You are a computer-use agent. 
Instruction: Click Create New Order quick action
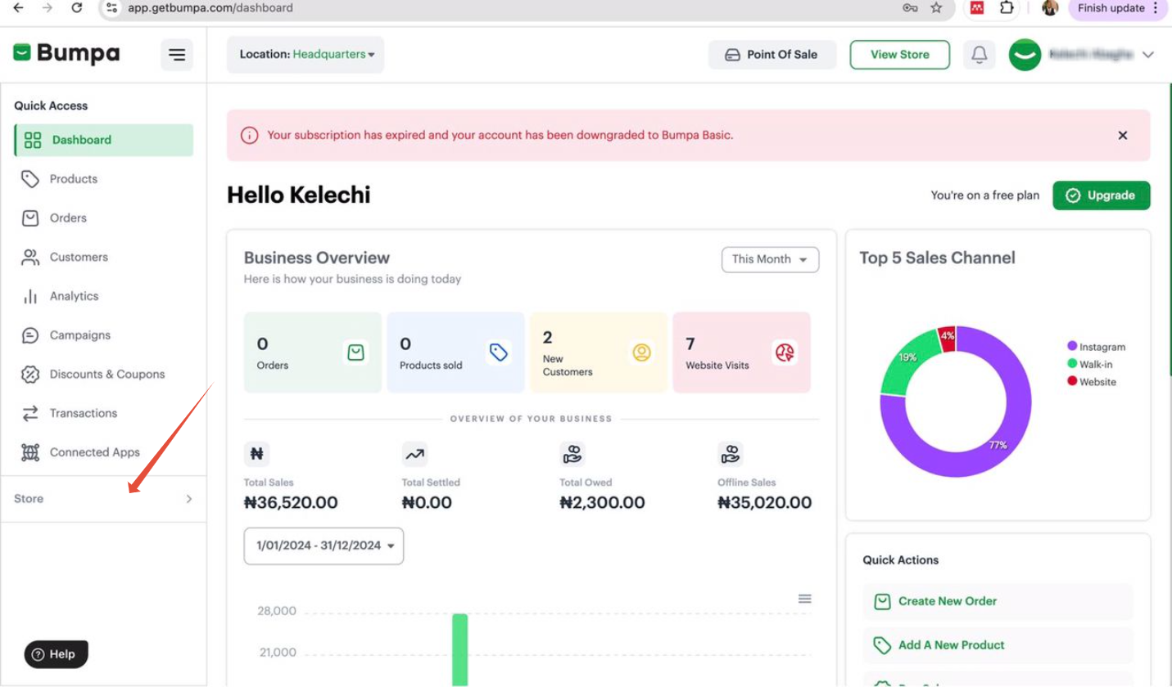998,601
